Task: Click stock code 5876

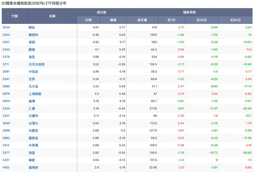Action: pyautogui.click(x=6, y=94)
